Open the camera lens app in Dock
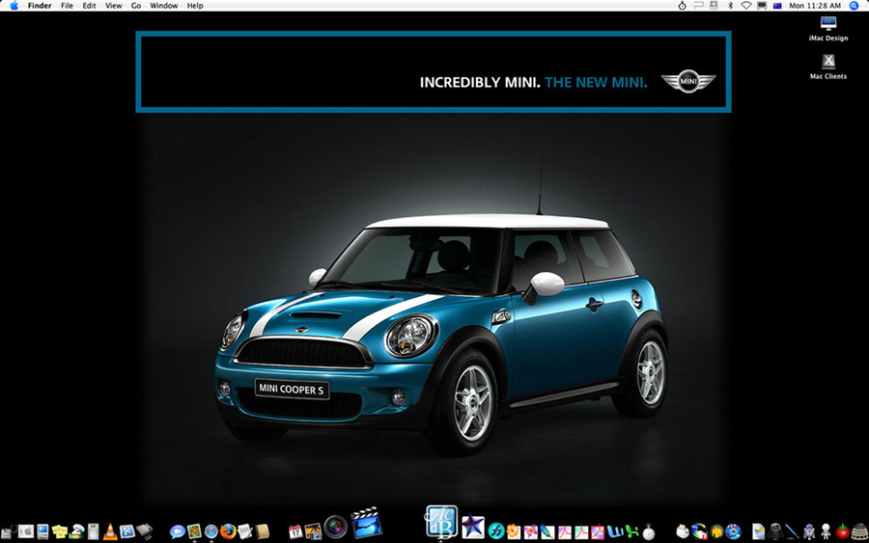The height and width of the screenshot is (543, 869). pos(335,527)
